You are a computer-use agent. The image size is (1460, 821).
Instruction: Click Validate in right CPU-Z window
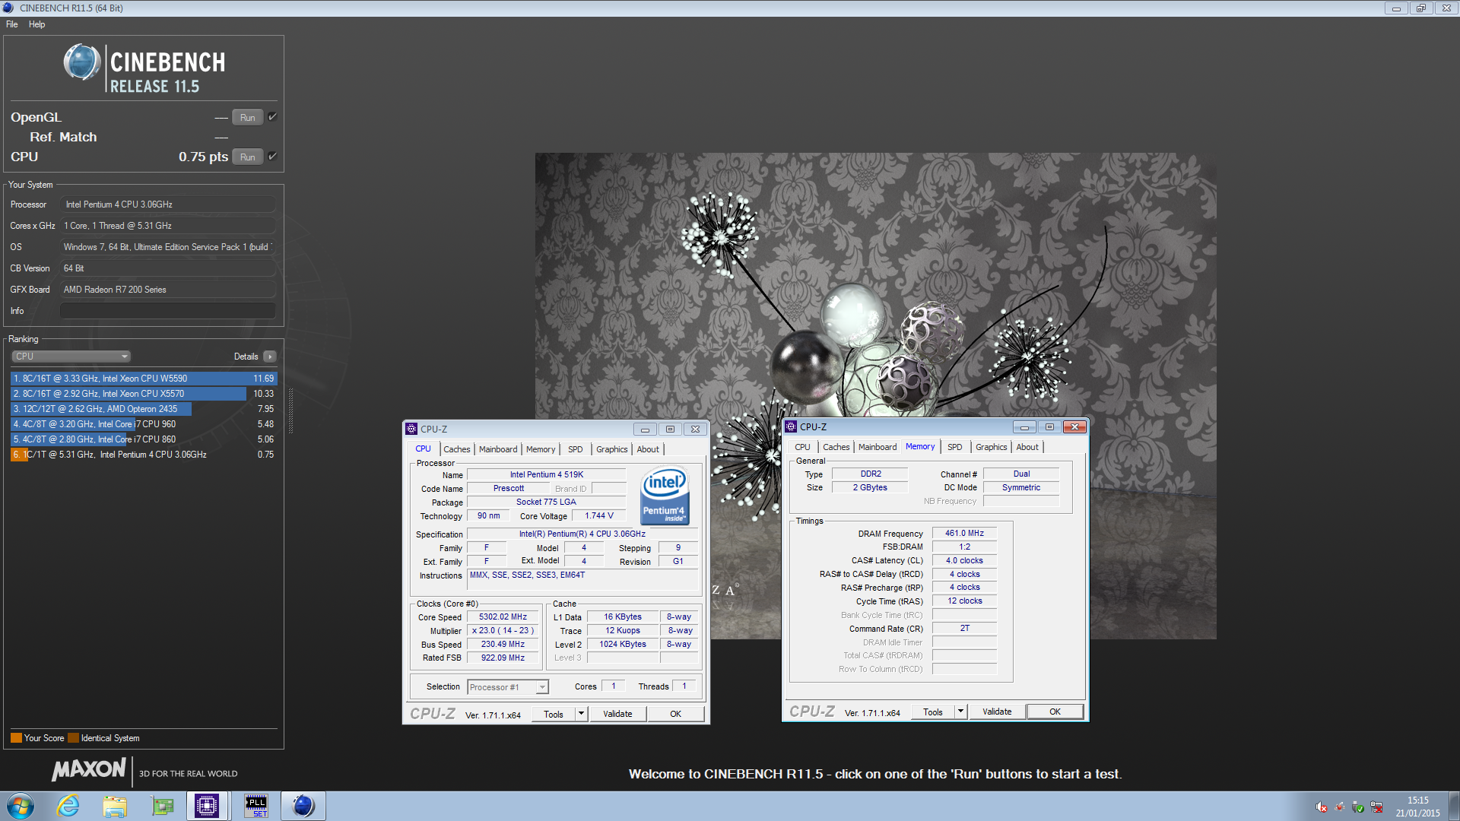pos(997,712)
